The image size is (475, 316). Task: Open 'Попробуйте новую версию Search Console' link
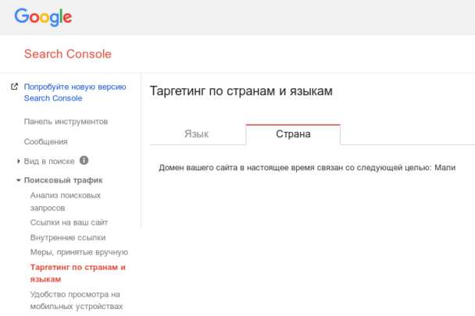75,92
